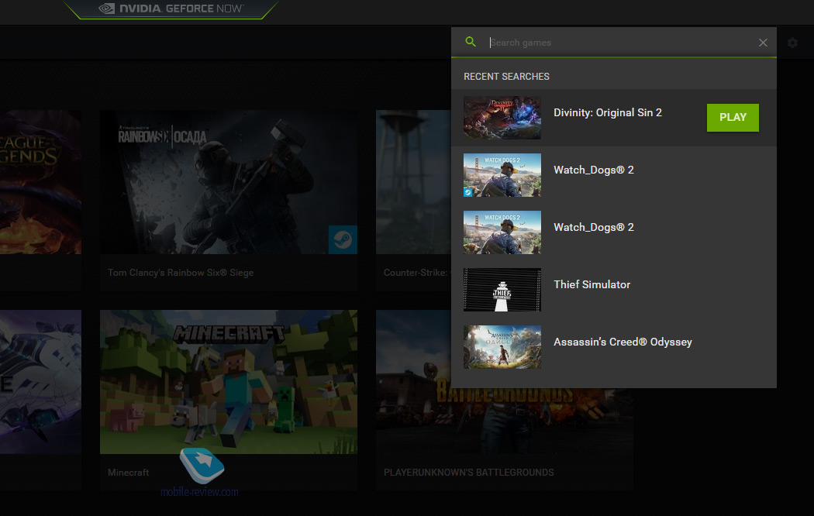This screenshot has height=516, width=814.
Task: Open the Watch_Dogs 2 thumbnail directly below Divinity
Action: coord(502,175)
